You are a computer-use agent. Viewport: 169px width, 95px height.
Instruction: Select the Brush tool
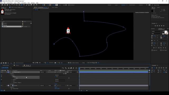(27, 5)
